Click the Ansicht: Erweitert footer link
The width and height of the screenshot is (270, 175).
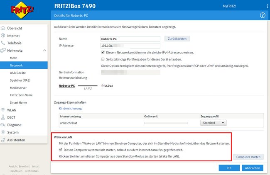pos(19,166)
